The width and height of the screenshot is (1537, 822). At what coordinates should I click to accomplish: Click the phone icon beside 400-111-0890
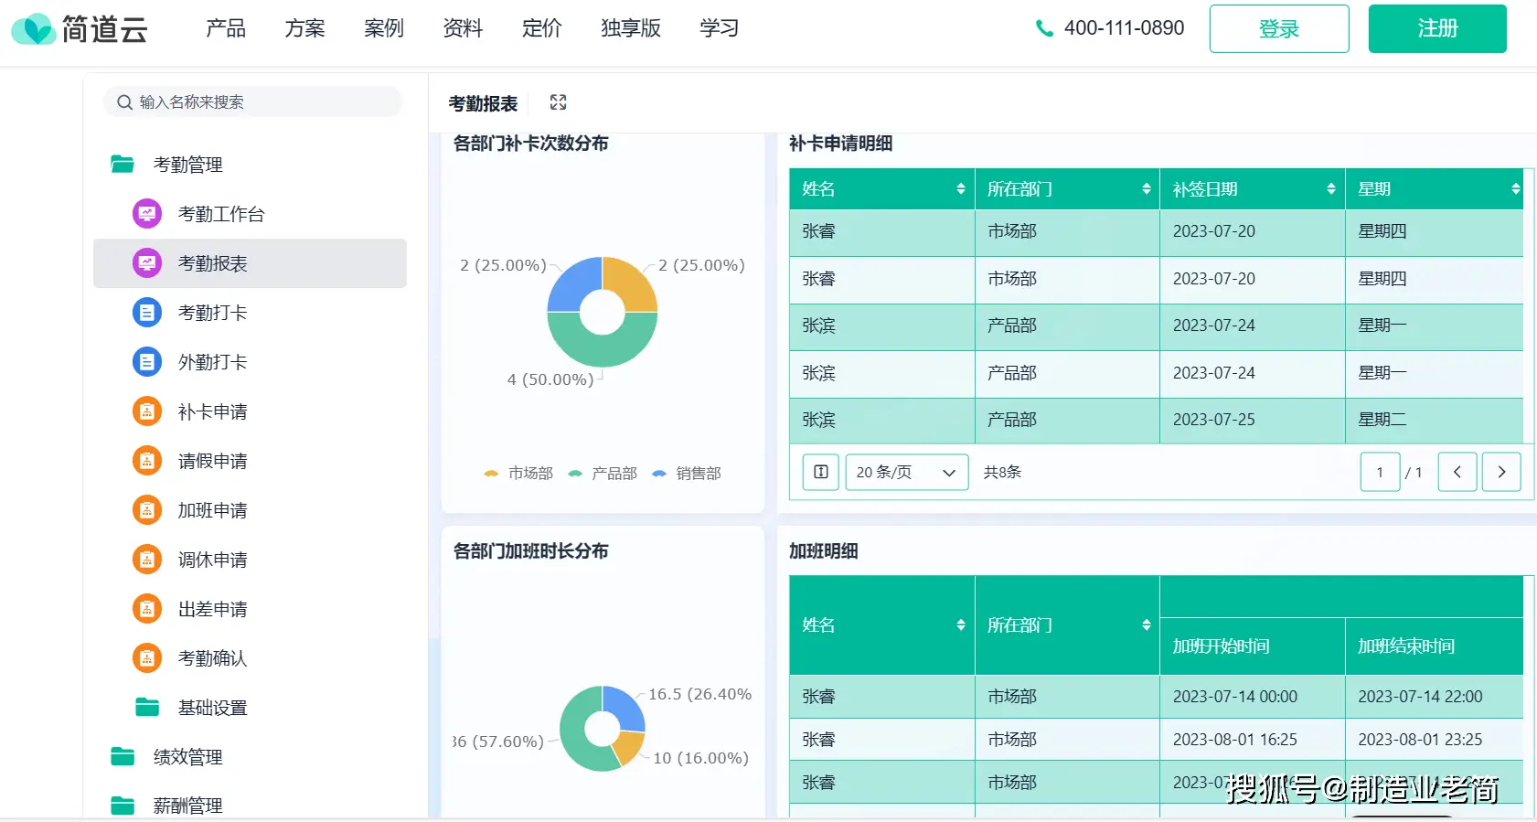pos(1044,28)
